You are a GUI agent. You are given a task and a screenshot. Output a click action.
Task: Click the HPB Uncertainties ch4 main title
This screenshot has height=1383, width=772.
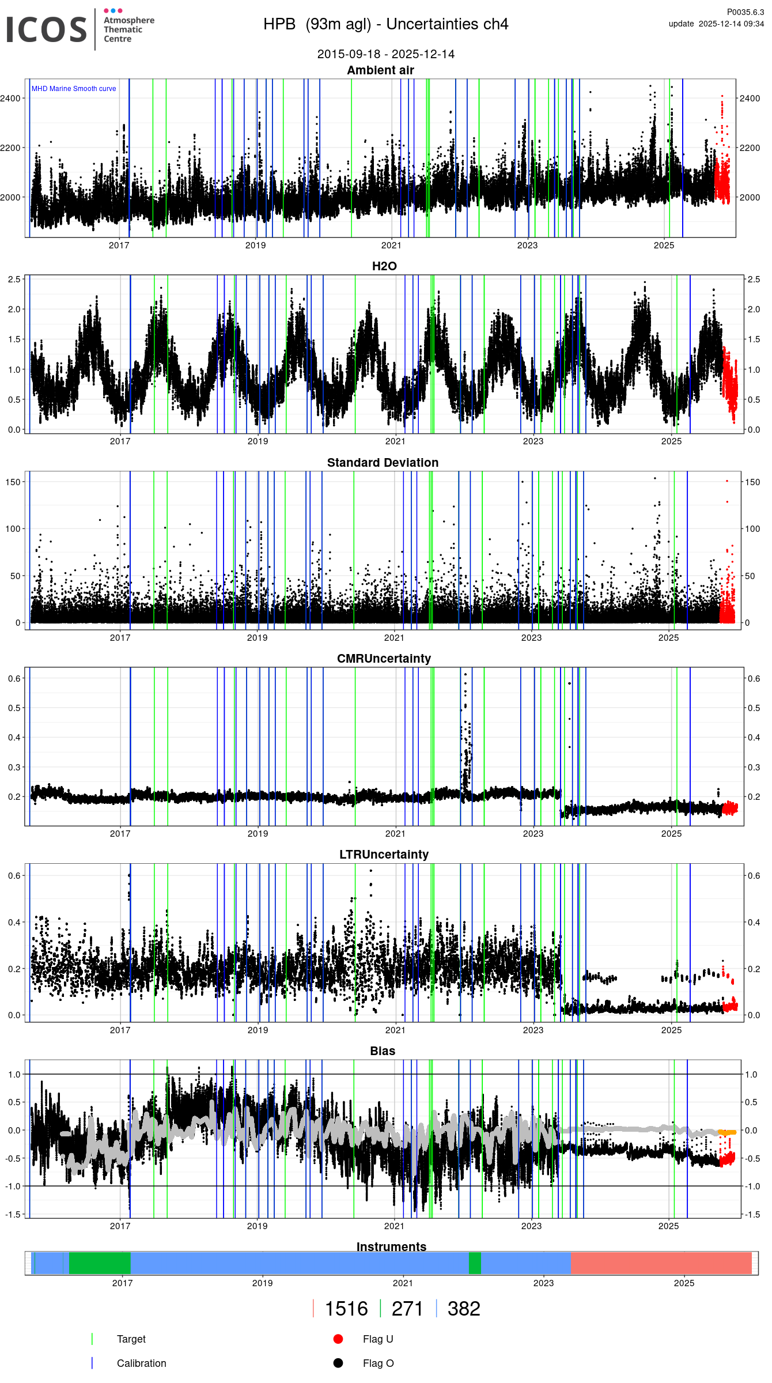point(385,24)
